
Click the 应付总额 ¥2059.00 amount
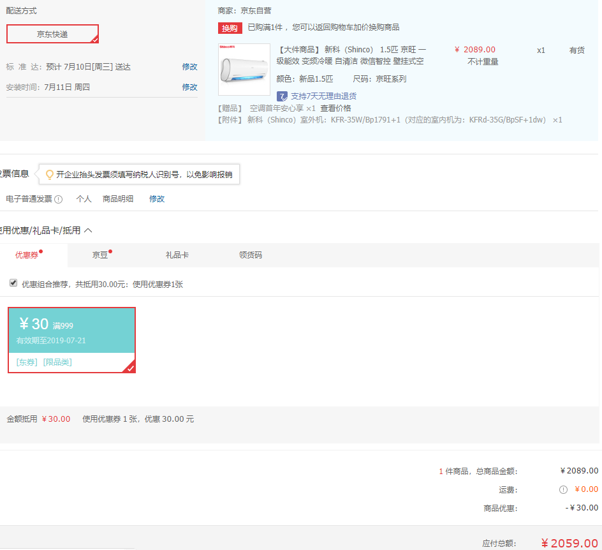tap(569, 543)
